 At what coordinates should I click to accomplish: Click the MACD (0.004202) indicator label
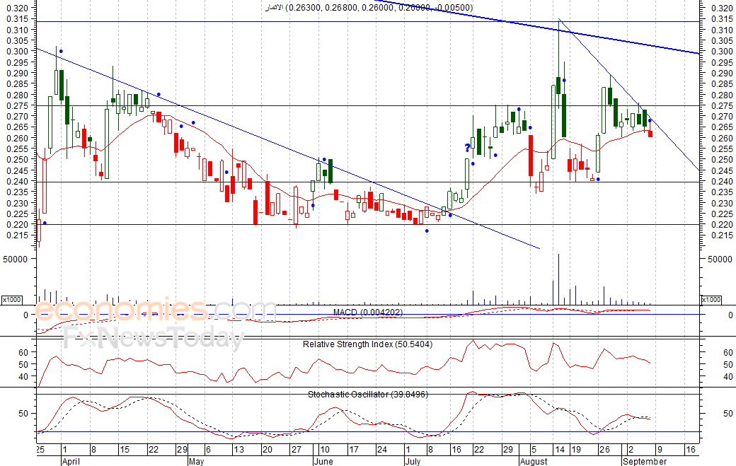coord(368,313)
